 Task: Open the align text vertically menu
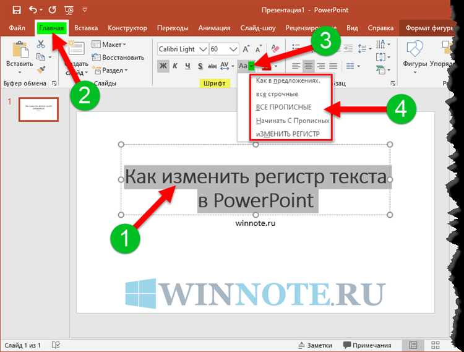coord(383,57)
